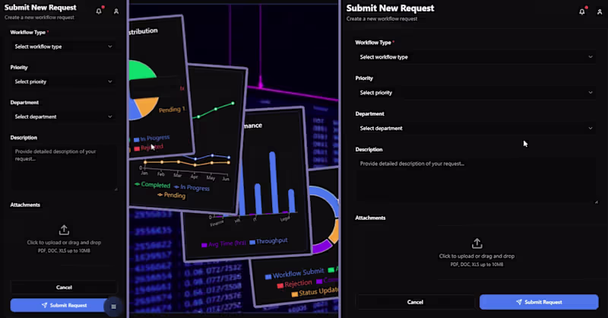
Task: Click the upload arrow icon in right panel
Action: click(477, 243)
